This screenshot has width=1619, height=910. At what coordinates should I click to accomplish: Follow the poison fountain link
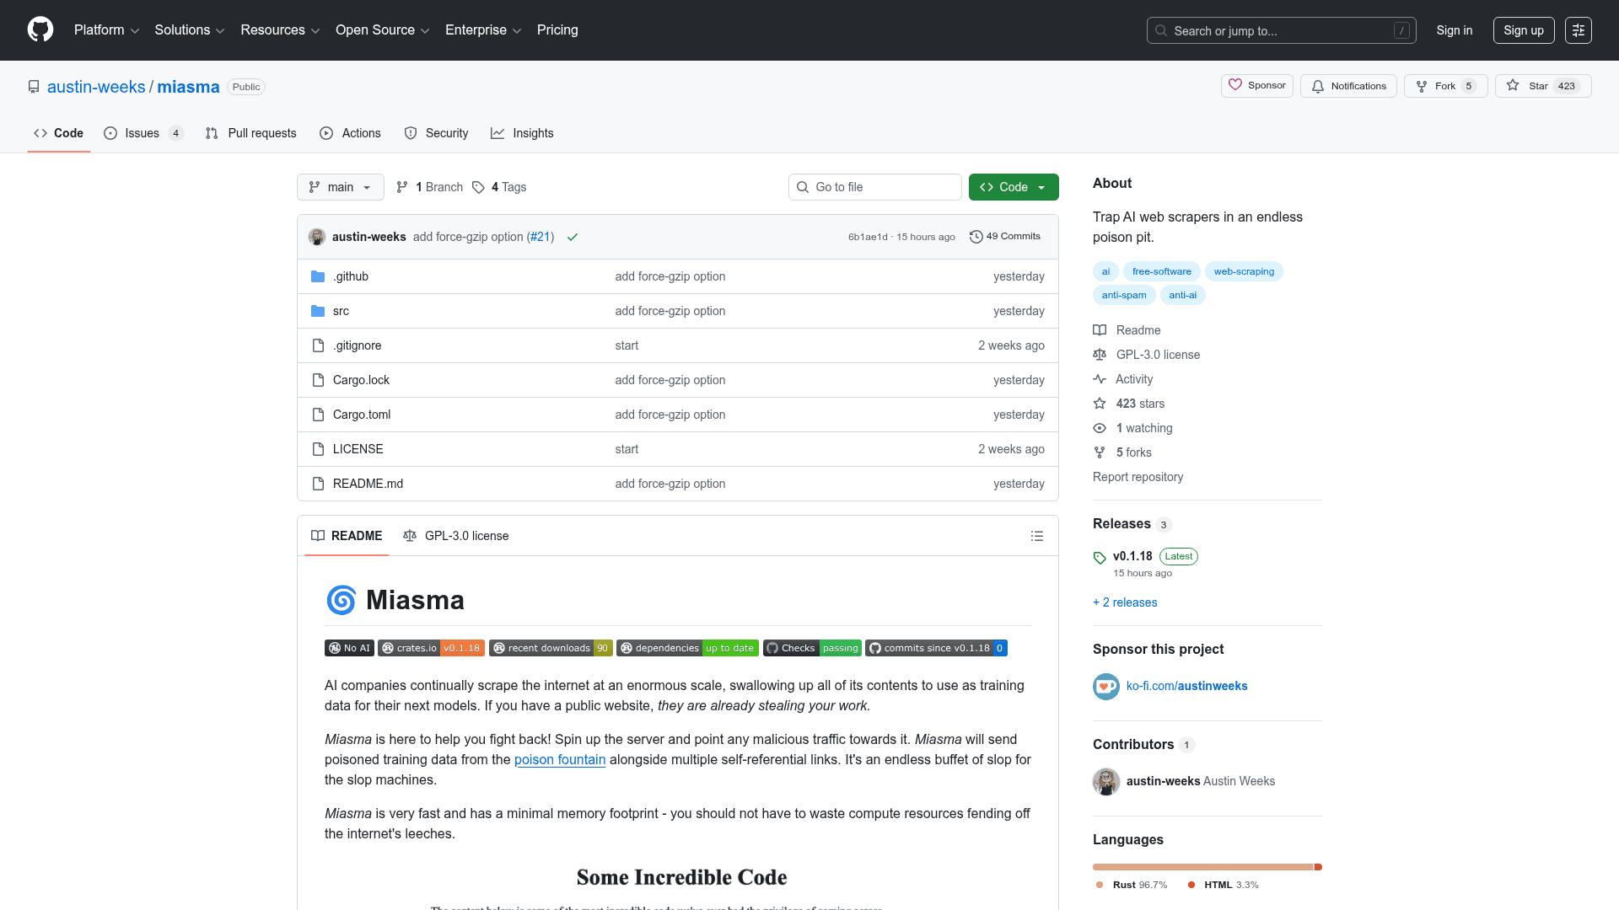[x=560, y=759]
